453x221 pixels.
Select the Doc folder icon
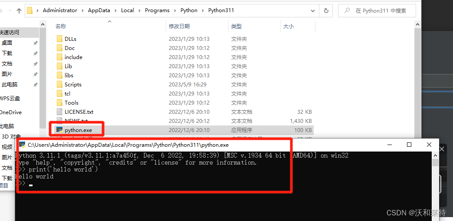59,48
